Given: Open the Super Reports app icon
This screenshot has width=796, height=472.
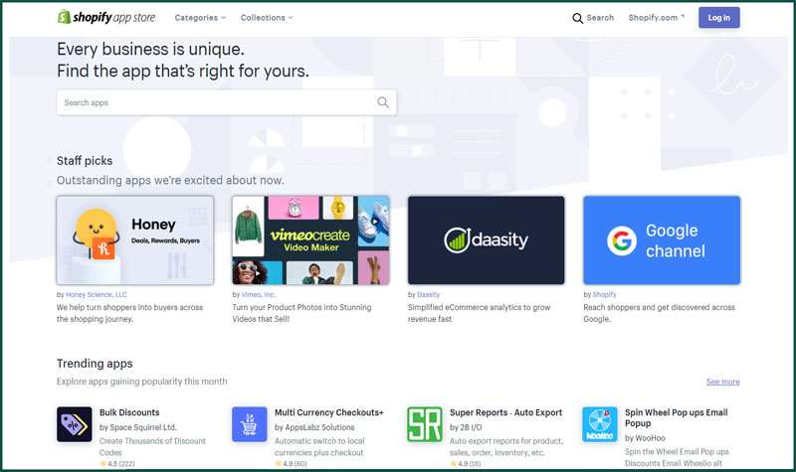Looking at the screenshot, I should [x=425, y=424].
